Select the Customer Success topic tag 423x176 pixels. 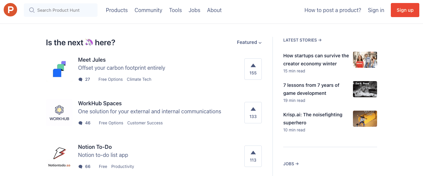[x=145, y=123]
